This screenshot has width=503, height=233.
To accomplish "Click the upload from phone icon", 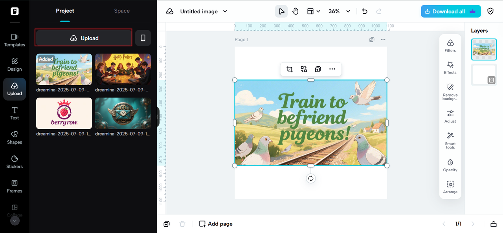I will 143,38.
